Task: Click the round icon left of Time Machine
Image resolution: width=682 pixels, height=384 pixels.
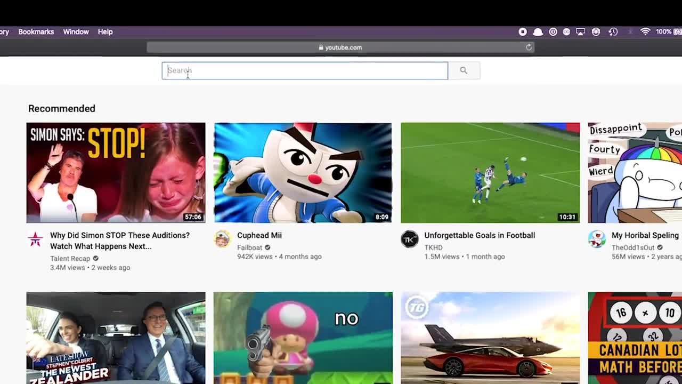Action: point(596,32)
